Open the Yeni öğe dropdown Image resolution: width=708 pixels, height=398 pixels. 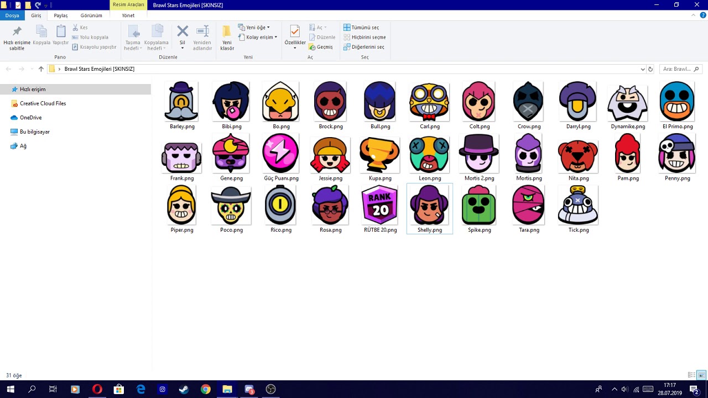(254, 28)
